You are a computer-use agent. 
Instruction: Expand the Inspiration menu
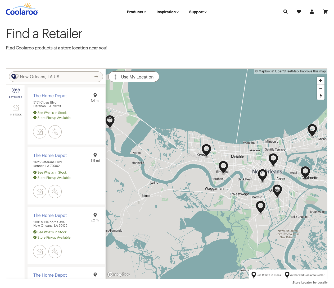point(168,12)
